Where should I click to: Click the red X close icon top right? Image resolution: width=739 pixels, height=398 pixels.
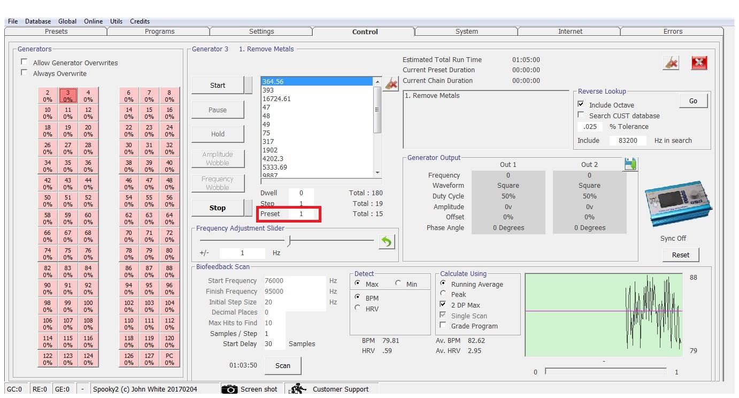(x=699, y=63)
